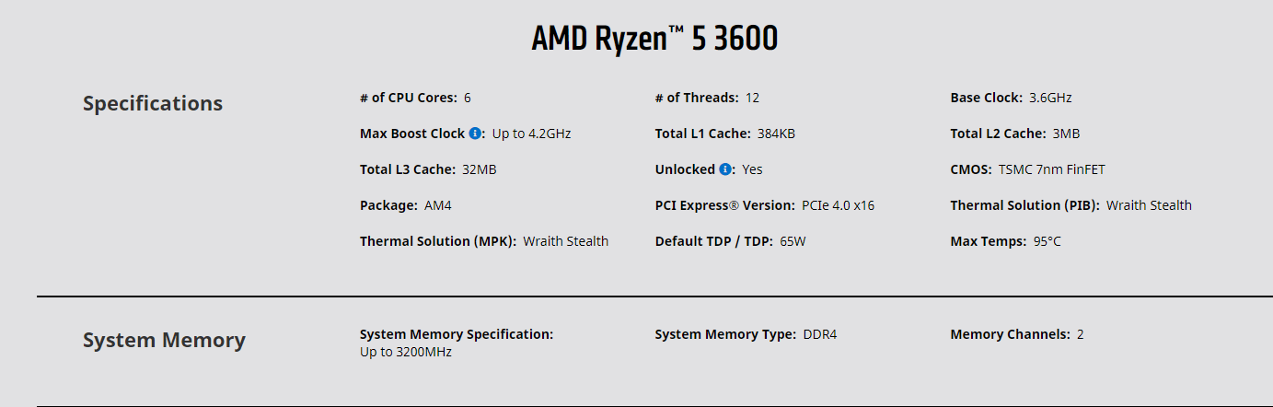Click the Default TDP / TDP label
This screenshot has width=1273, height=407.
coord(713,241)
